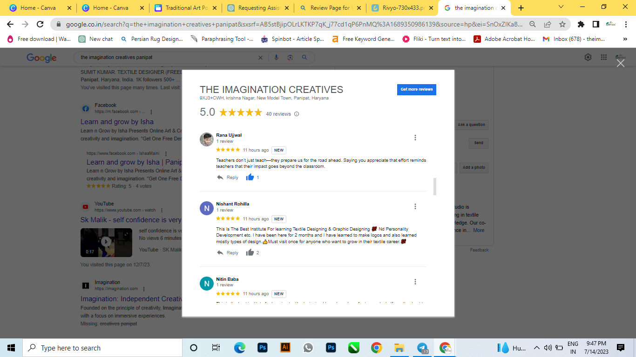This screenshot has width=636, height=357.
Task: Open Adobe Illustrator from taskbar
Action: [x=285, y=348]
